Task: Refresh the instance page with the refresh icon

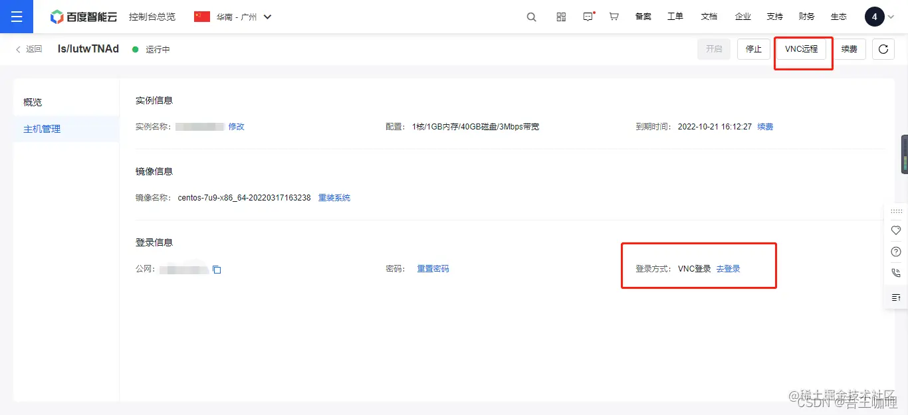Action: pos(883,48)
